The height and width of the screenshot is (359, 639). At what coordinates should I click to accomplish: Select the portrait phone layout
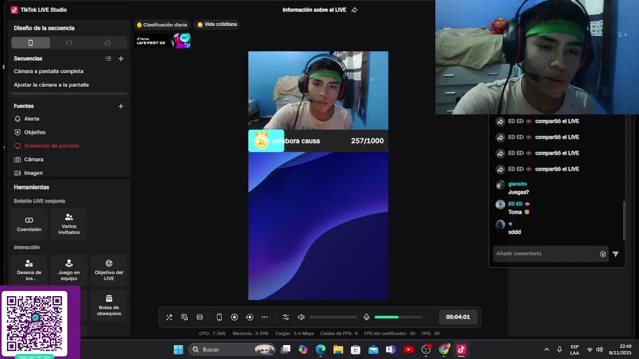tap(30, 43)
